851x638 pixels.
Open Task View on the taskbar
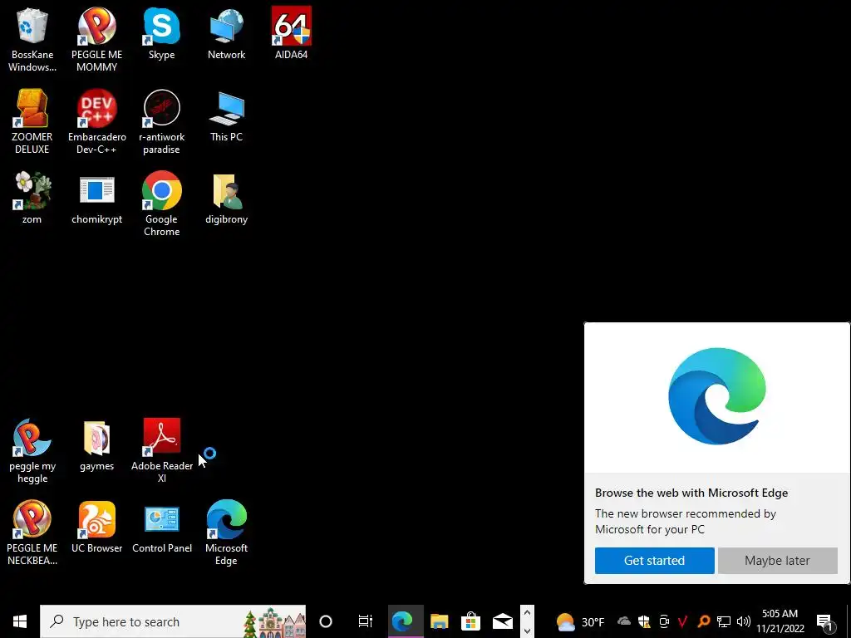pos(366,621)
